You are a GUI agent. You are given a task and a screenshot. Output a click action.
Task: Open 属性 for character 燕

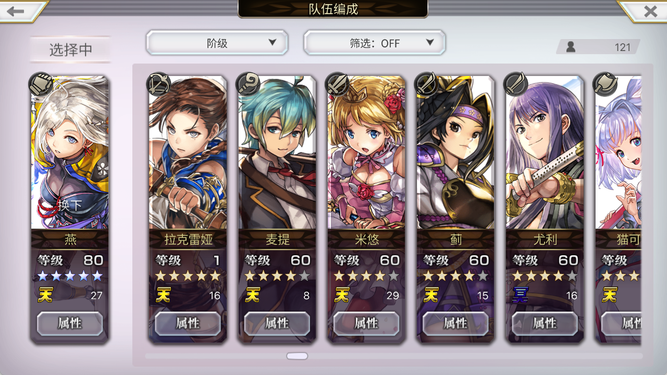pos(70,323)
